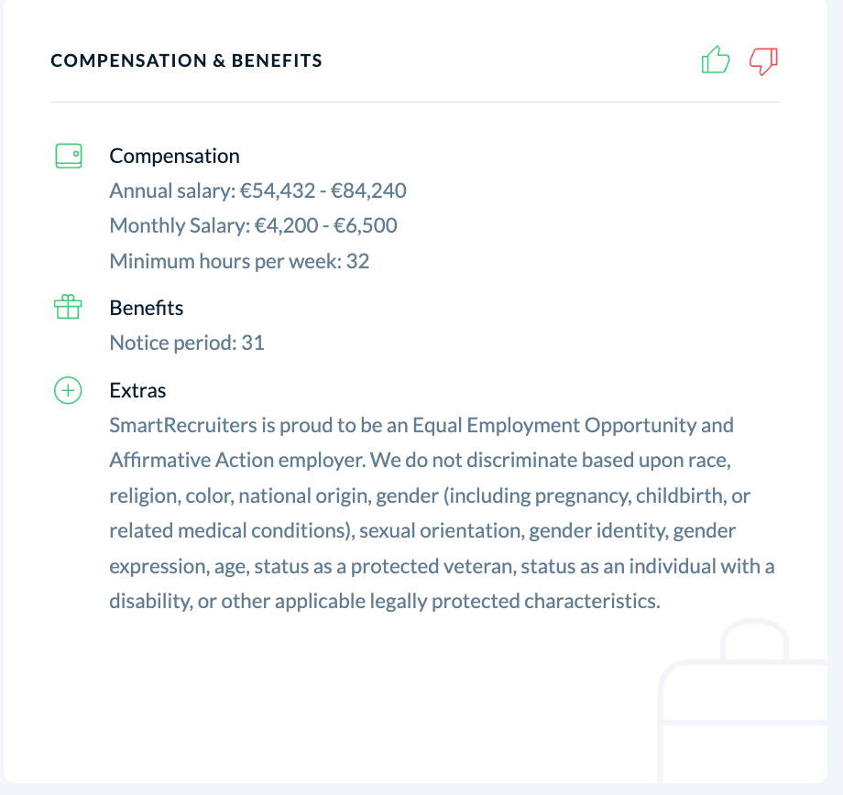Screen dimensions: 843x795
Task: Click the plus circle icon beside Extras
Action: click(69, 390)
